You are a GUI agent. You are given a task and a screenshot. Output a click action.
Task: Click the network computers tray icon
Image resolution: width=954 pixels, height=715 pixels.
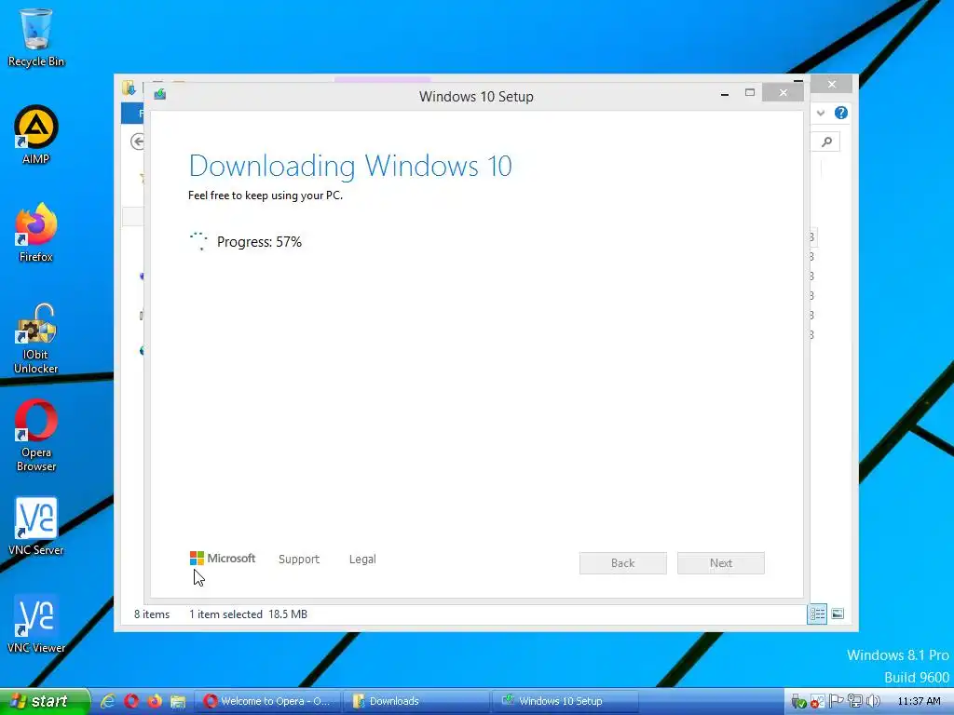click(855, 701)
